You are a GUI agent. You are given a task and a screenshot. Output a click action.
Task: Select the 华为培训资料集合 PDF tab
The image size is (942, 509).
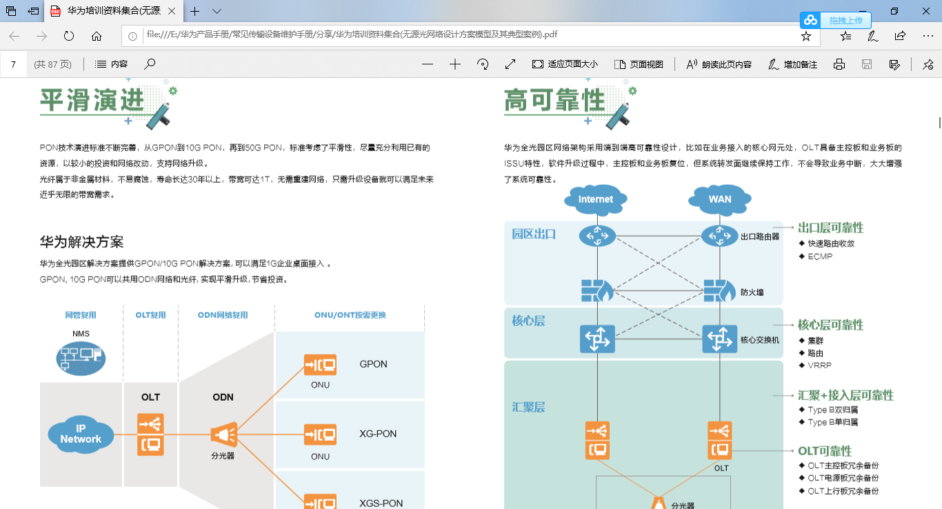(114, 11)
